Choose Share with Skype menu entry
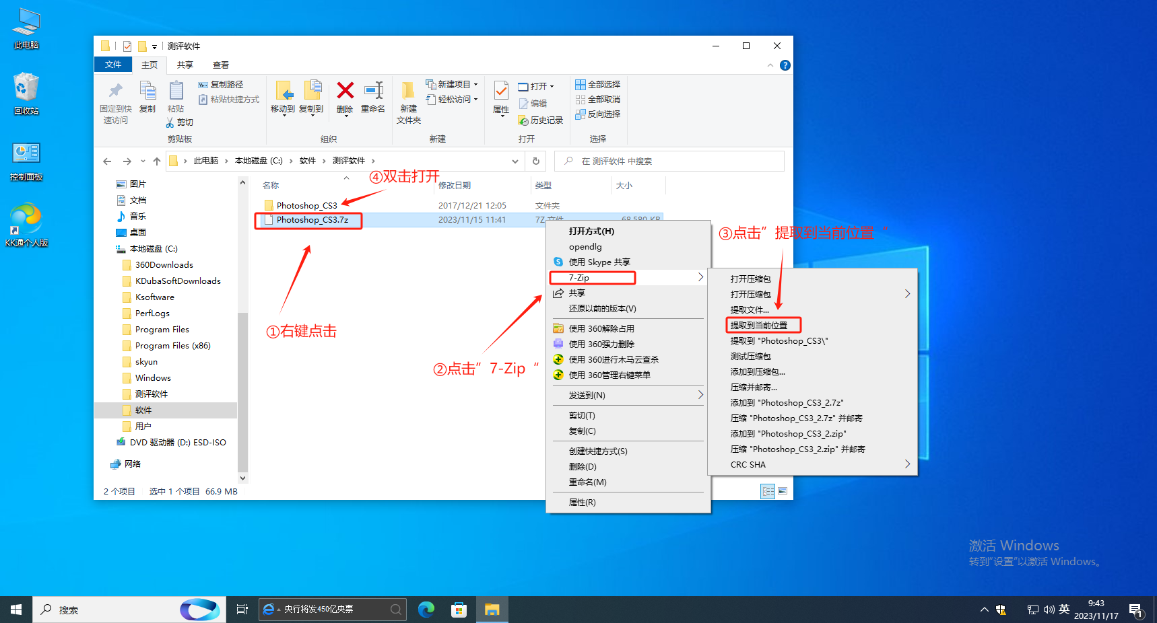This screenshot has width=1157, height=623. pyautogui.click(x=599, y=262)
